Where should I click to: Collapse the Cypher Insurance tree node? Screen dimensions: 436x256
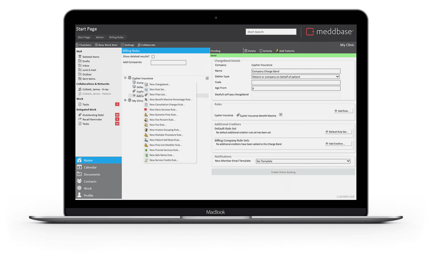coord(125,78)
